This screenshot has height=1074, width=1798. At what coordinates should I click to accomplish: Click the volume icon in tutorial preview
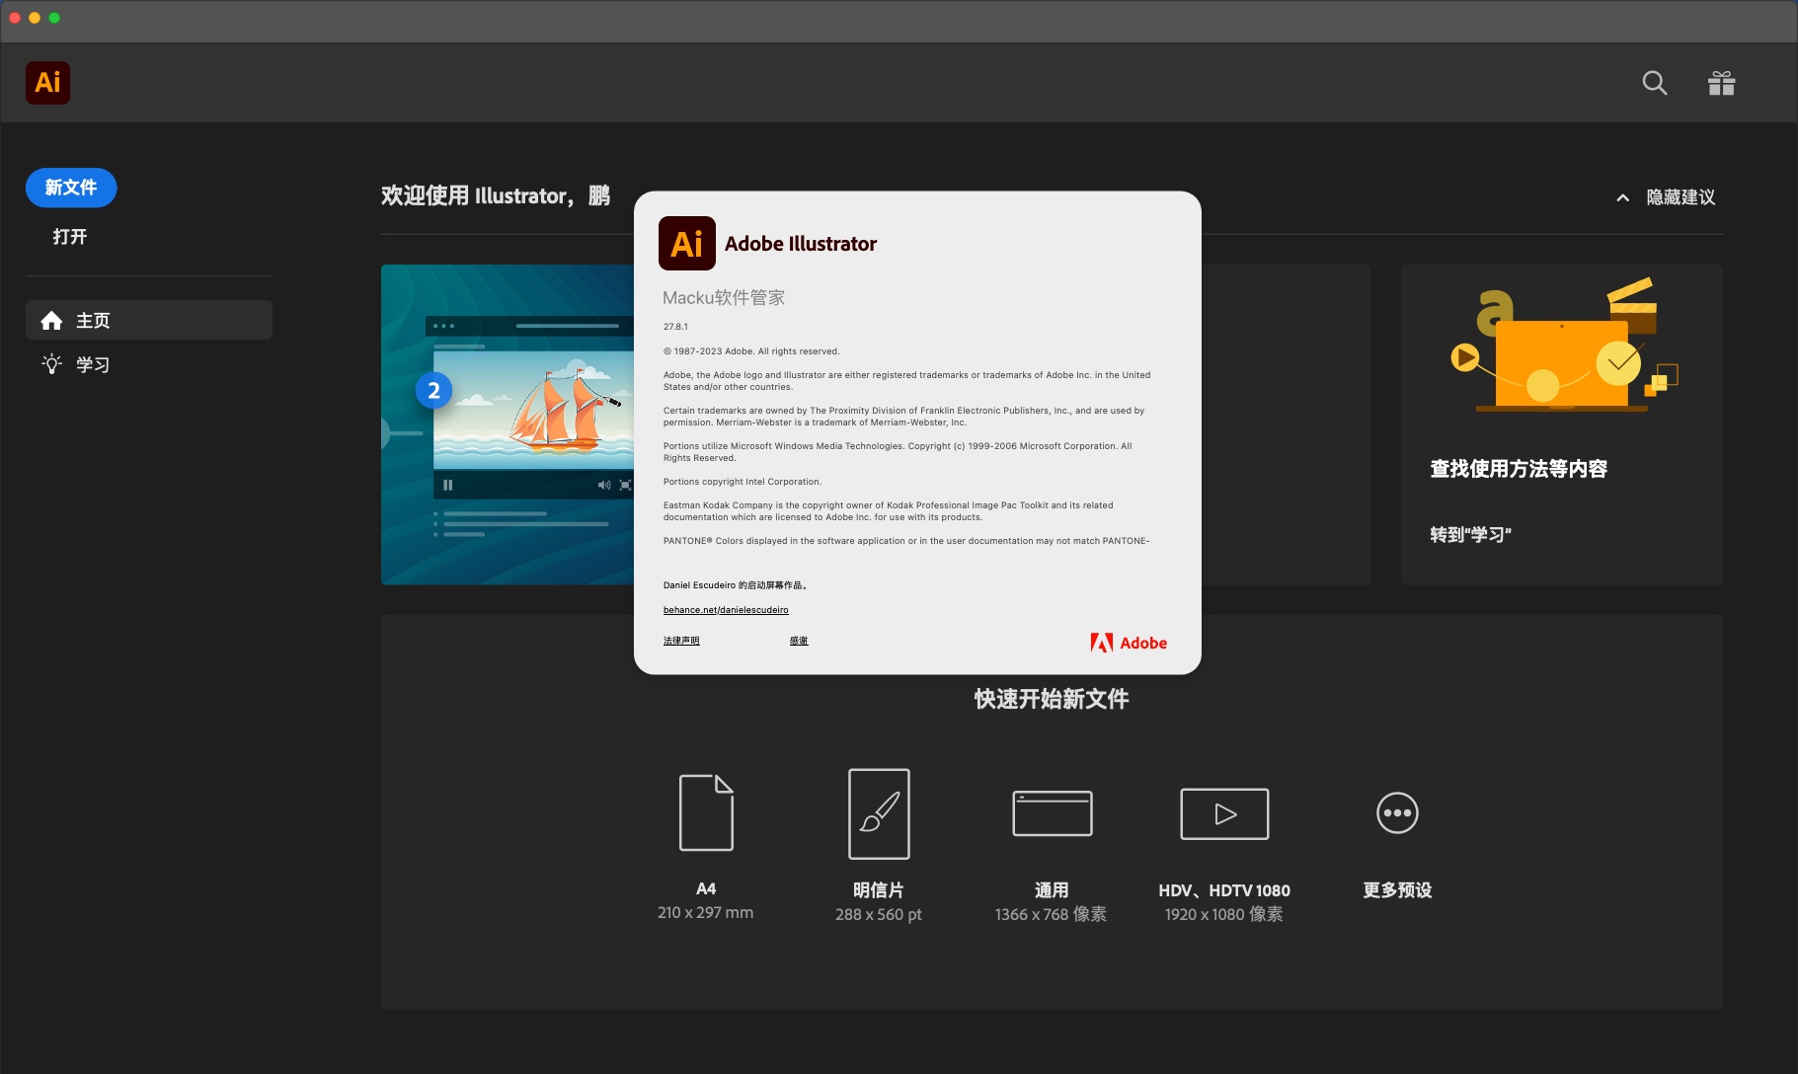(604, 485)
